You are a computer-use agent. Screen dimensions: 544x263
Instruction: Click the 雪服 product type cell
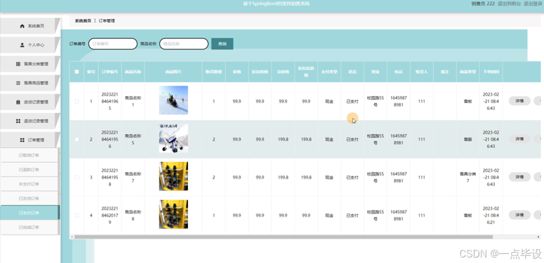pos(468,139)
